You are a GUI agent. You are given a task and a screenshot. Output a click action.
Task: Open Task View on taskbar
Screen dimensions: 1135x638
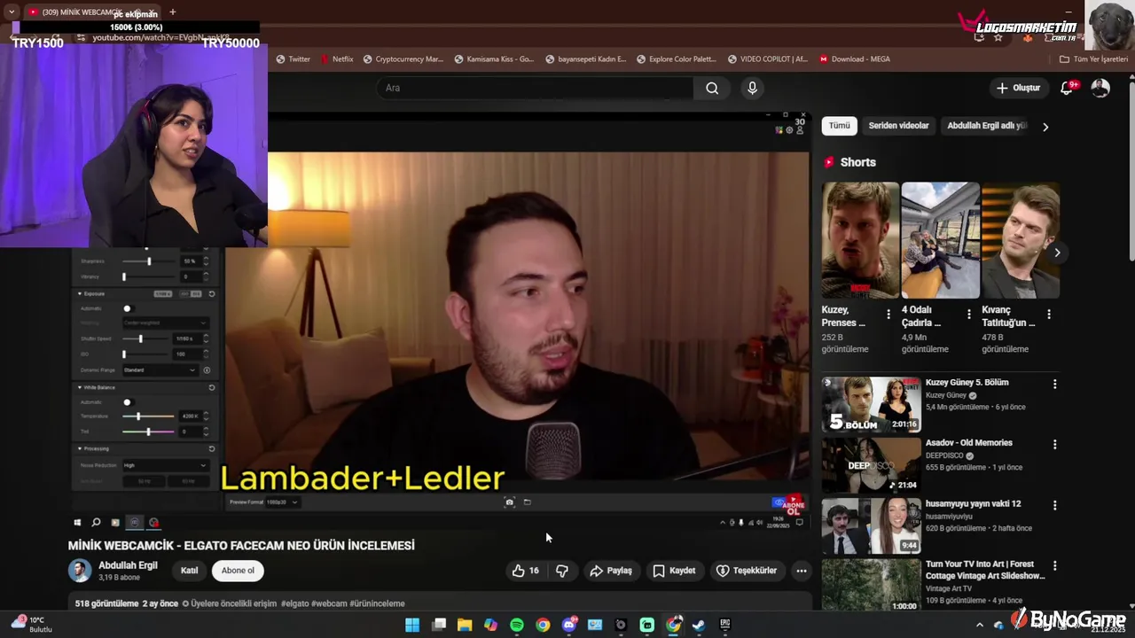point(439,625)
